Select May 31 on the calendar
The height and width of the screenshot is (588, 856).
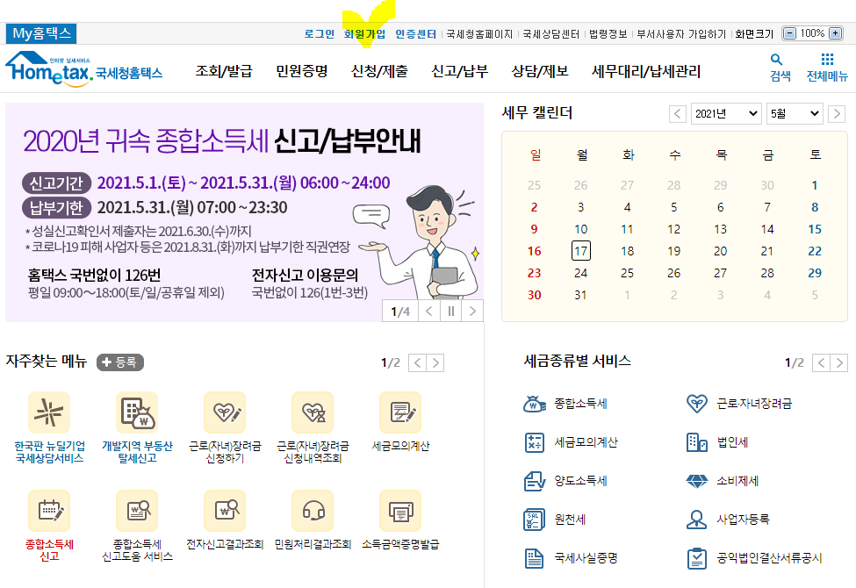tap(581, 295)
